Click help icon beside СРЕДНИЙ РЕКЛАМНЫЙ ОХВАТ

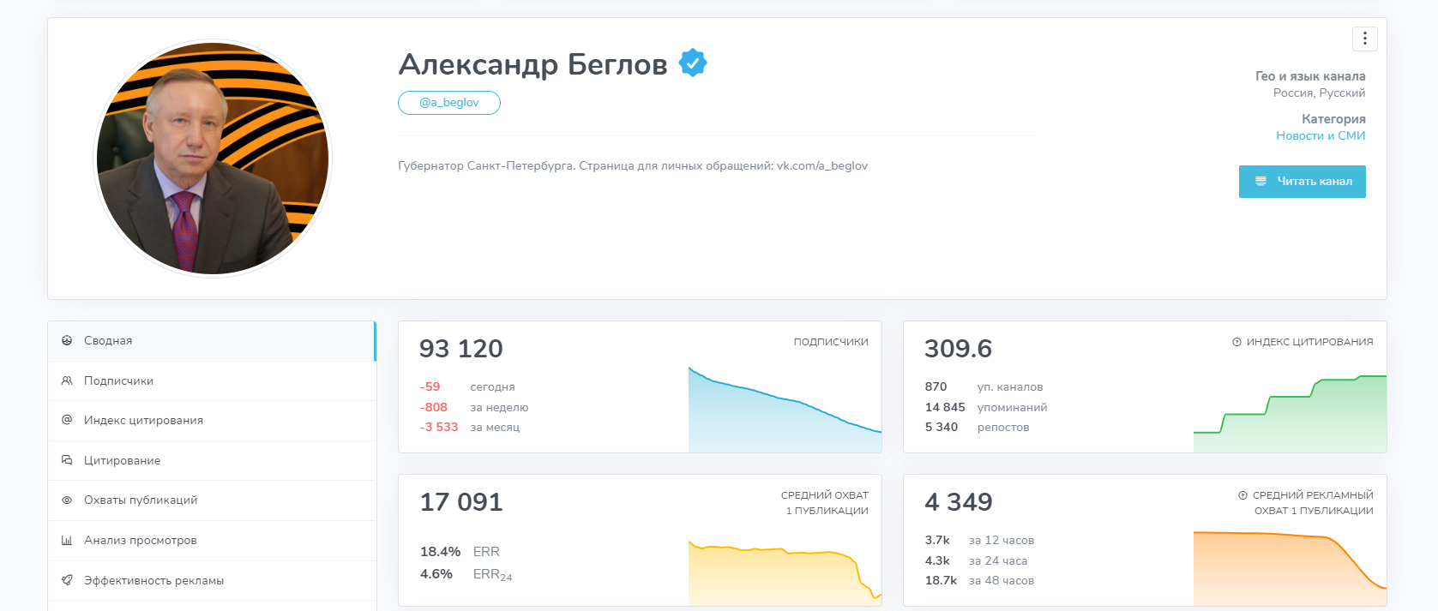click(1242, 495)
